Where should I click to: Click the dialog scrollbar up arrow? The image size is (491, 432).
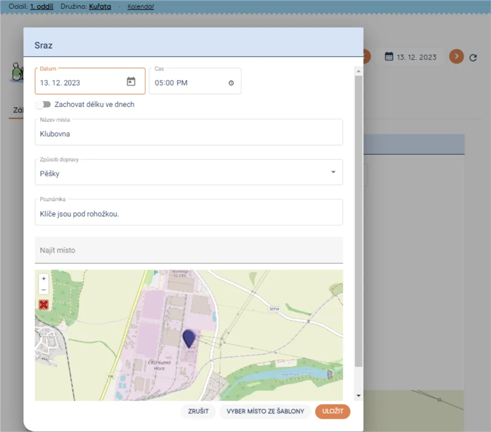[359, 71]
